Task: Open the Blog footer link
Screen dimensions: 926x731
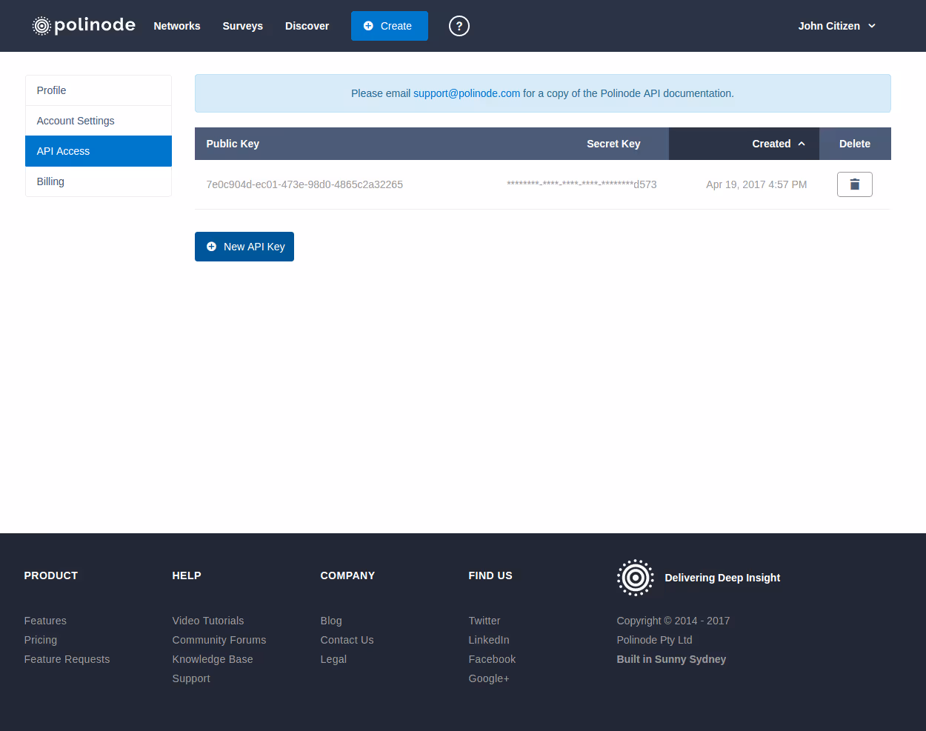Action: click(331, 621)
